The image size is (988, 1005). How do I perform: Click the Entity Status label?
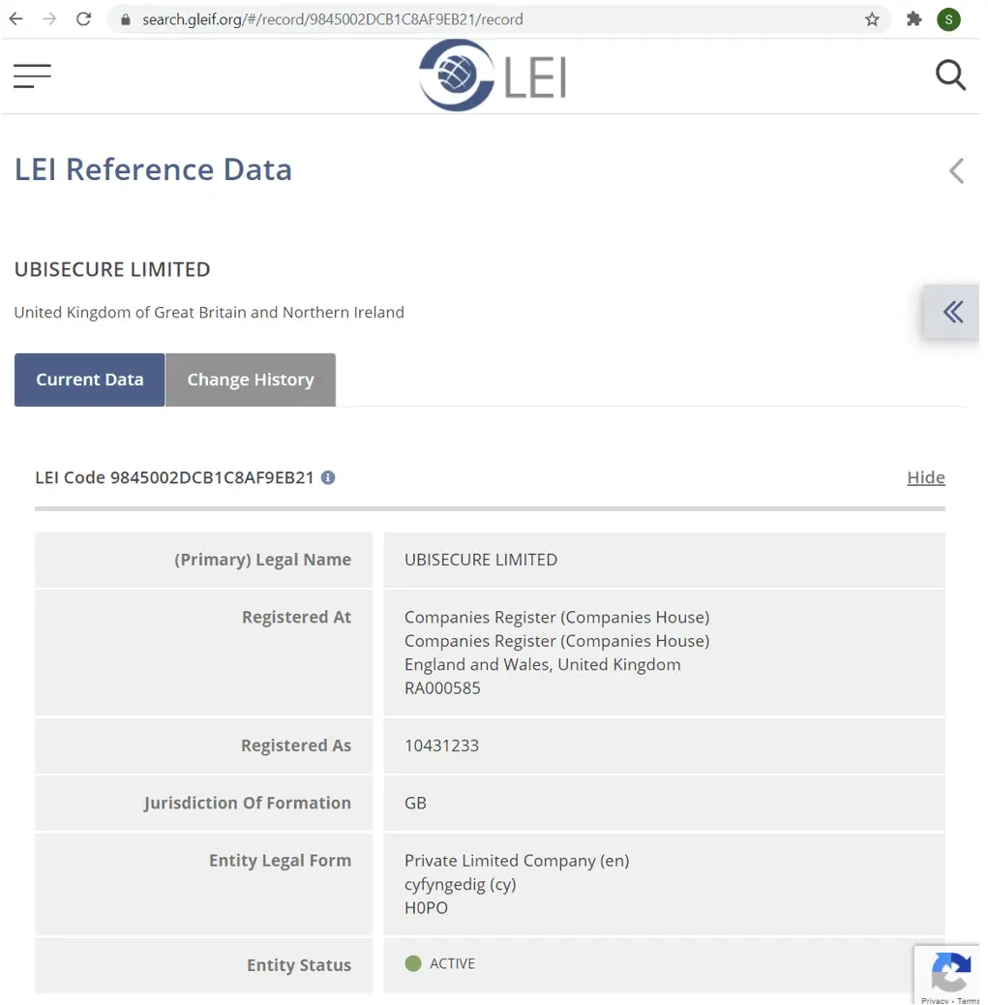pyautogui.click(x=299, y=964)
